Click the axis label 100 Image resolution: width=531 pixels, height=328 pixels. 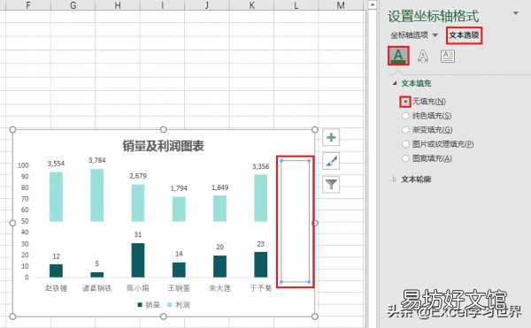click(23, 165)
